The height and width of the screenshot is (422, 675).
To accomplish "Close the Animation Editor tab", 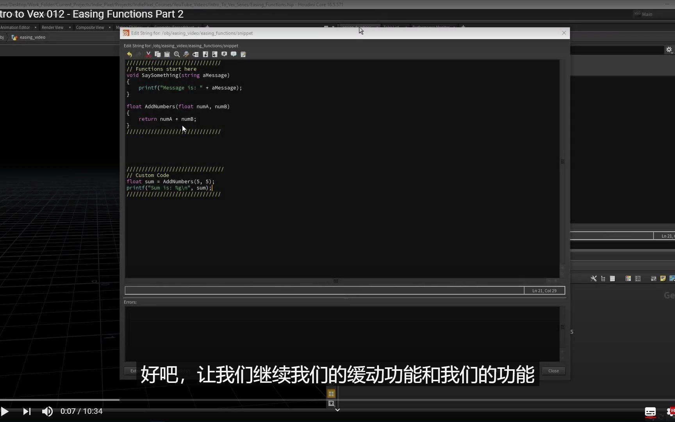I will (35, 27).
